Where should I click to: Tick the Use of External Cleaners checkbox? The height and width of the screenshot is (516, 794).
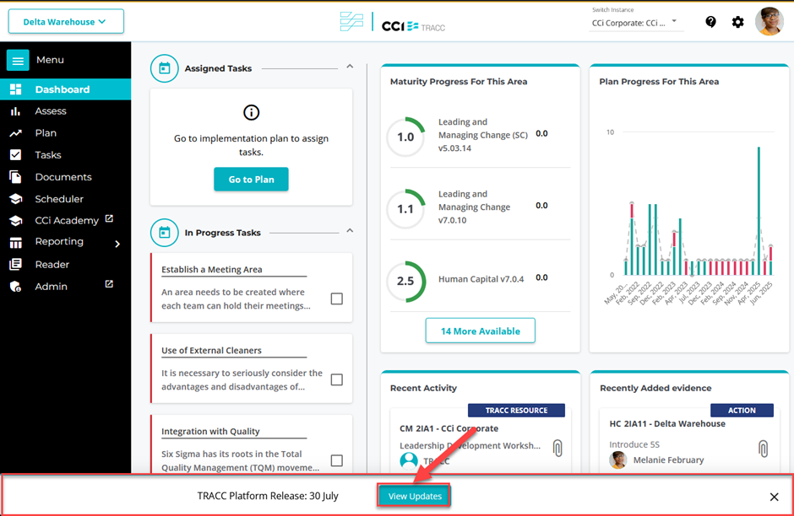336,379
